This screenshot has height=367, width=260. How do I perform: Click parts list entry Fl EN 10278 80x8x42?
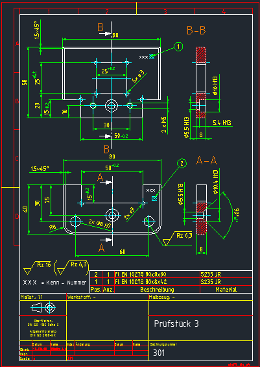pyautogui.click(x=141, y=281)
